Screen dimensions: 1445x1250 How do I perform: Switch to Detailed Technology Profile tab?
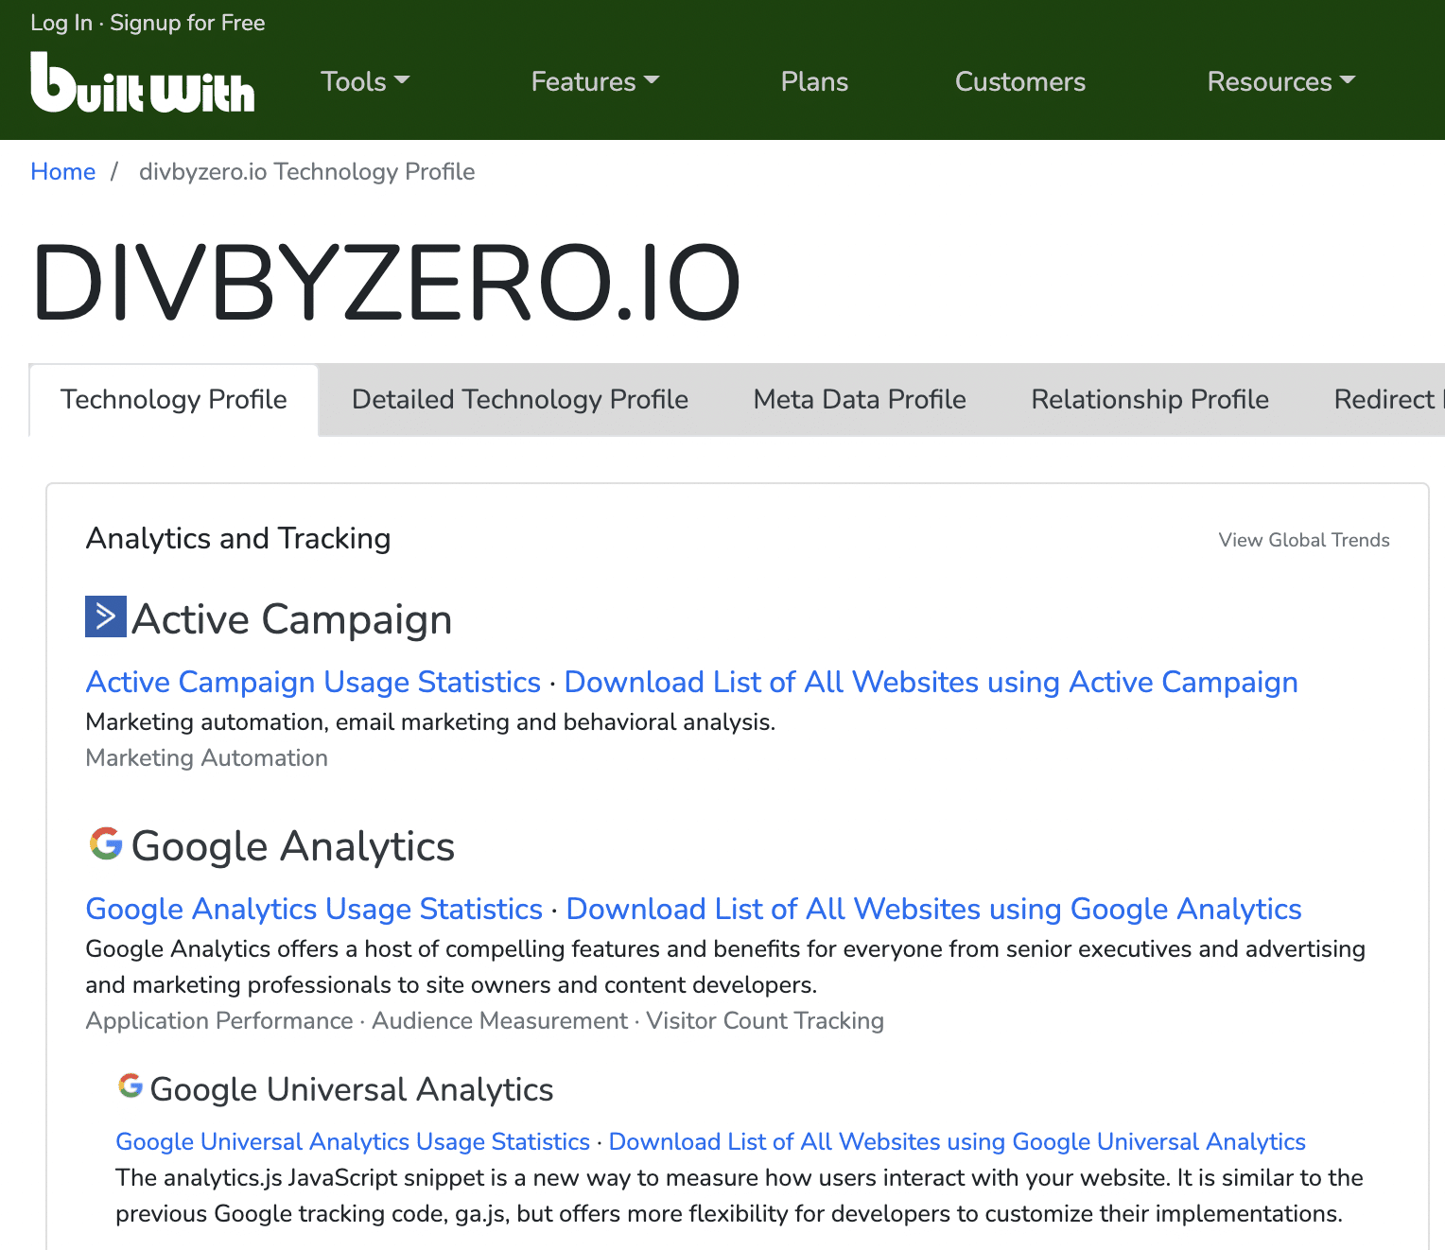tap(520, 400)
